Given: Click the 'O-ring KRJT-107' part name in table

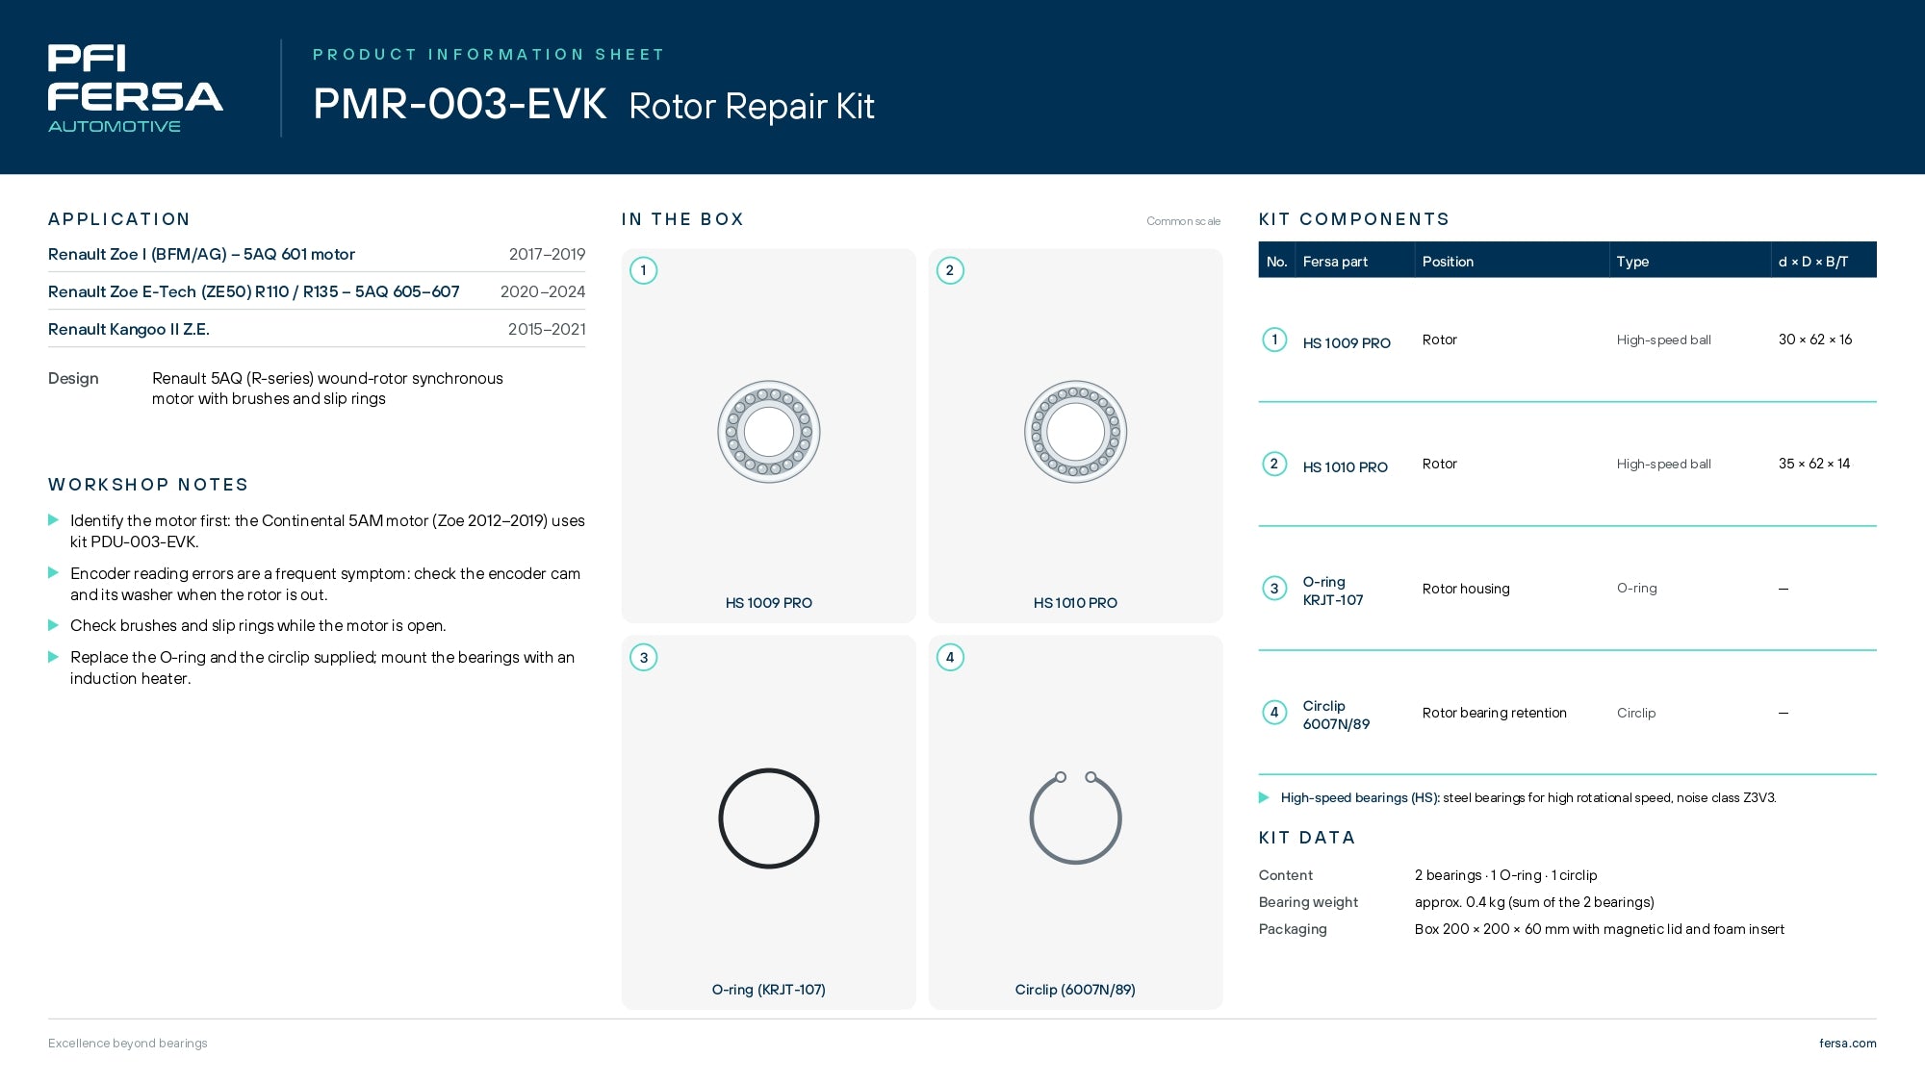Looking at the screenshot, I should coord(1333,591).
